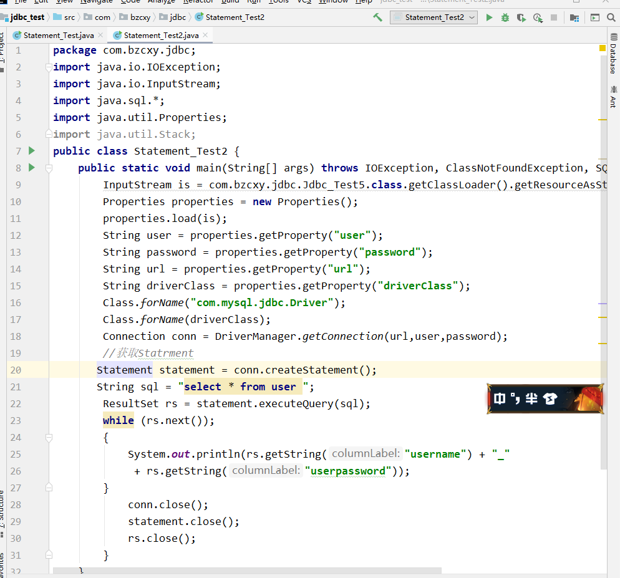
Task: Open the Database tool window
Action: pyautogui.click(x=613, y=54)
